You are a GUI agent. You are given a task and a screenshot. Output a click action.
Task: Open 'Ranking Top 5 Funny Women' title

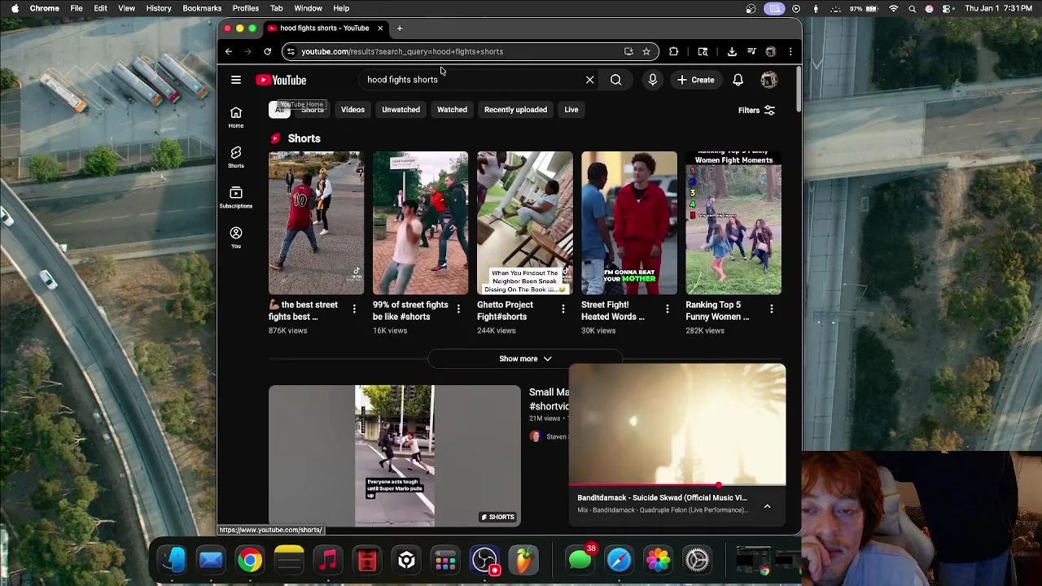[x=717, y=311]
